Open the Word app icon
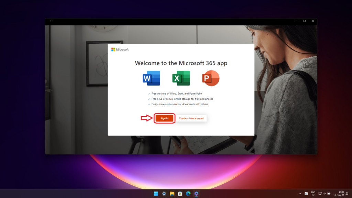352x198 pixels. click(x=151, y=78)
